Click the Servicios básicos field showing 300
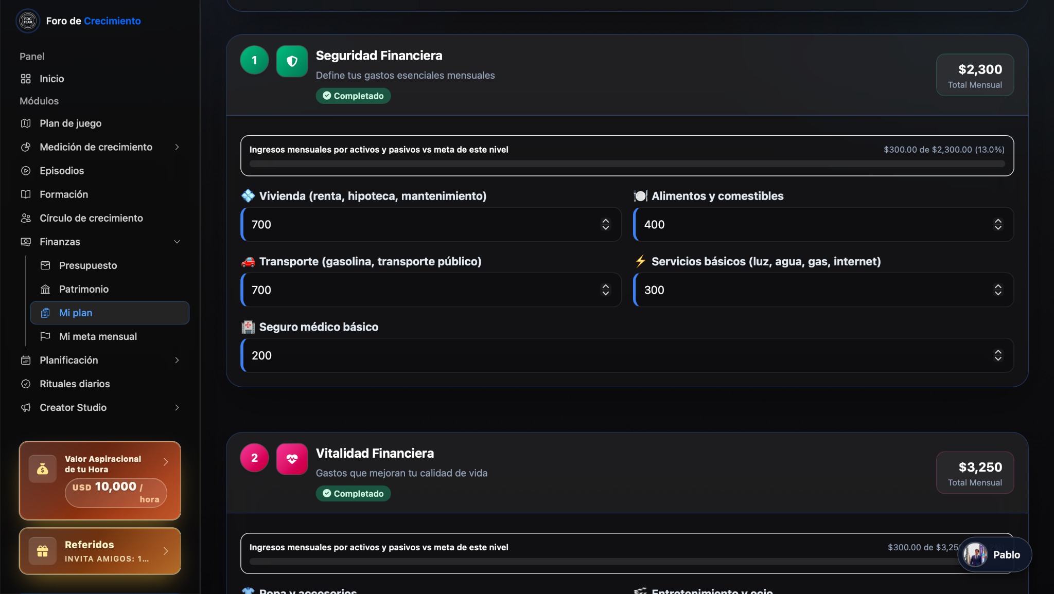Viewport: 1054px width, 594px height. (x=823, y=290)
